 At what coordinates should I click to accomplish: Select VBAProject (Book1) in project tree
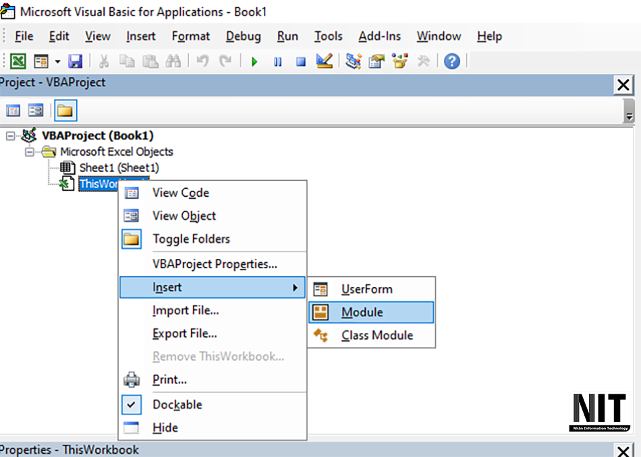point(98,135)
